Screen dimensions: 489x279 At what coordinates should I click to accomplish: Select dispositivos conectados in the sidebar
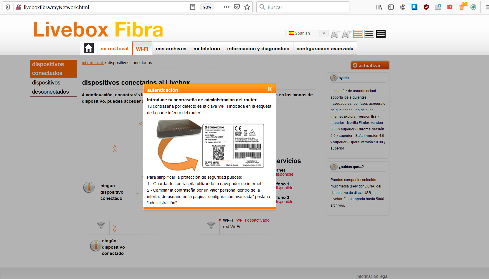pos(54,69)
